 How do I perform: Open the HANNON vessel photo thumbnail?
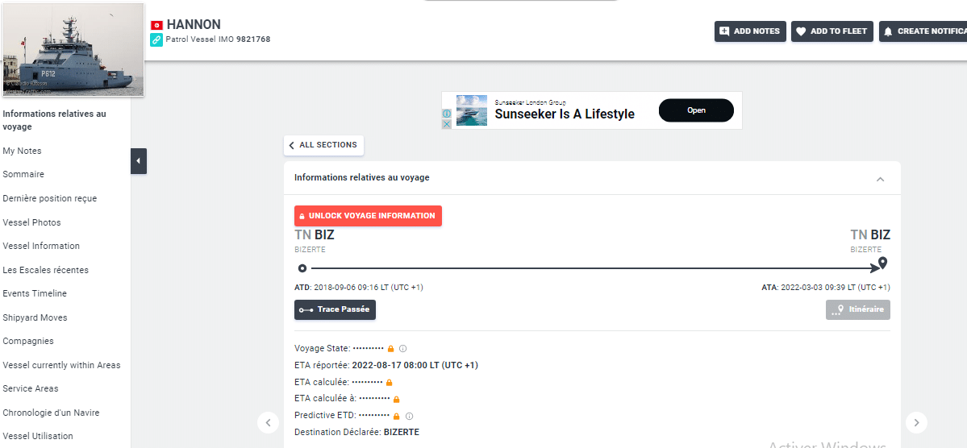pyautogui.click(x=73, y=48)
